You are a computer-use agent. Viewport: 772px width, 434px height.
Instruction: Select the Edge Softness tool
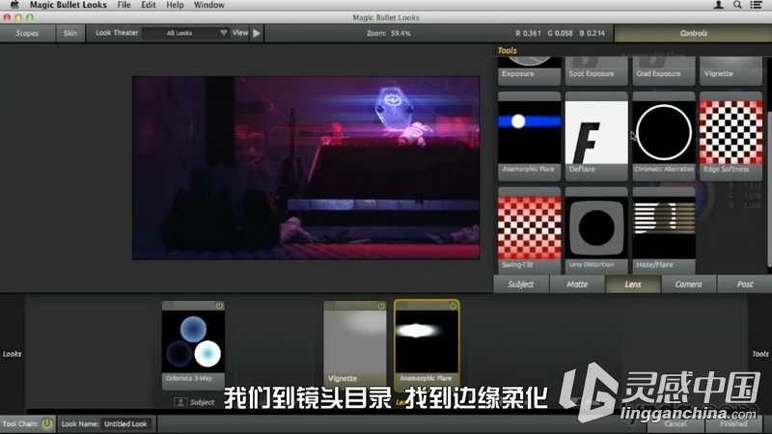pyautogui.click(x=731, y=136)
